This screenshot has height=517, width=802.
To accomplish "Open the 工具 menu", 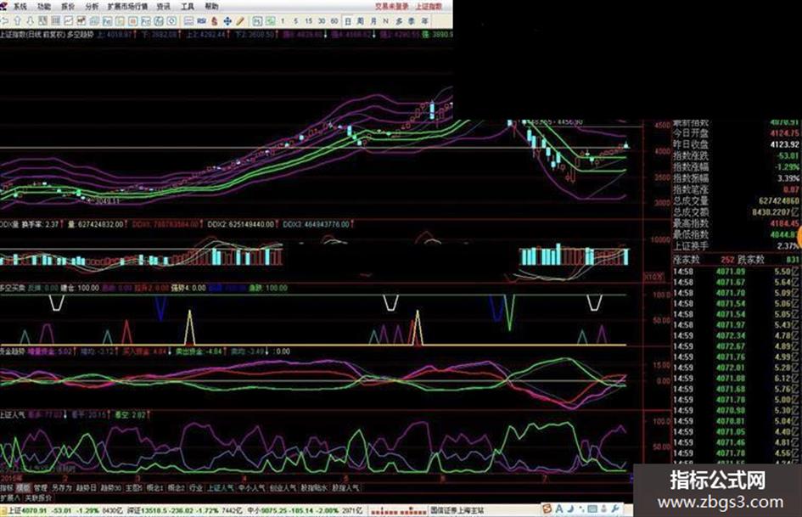I will tap(188, 6).
